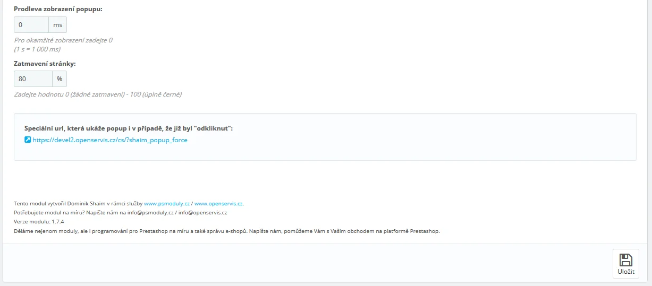Click the 'Verze modulu: 1.7.4' text
The image size is (652, 286).
pyautogui.click(x=39, y=222)
